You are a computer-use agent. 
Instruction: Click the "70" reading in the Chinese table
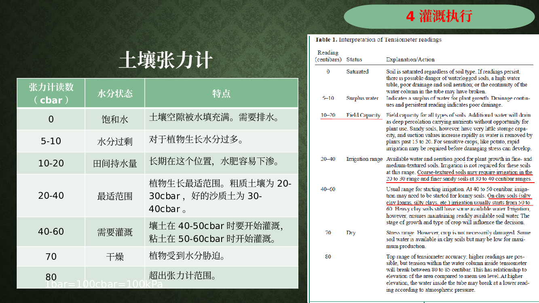[x=51, y=257]
